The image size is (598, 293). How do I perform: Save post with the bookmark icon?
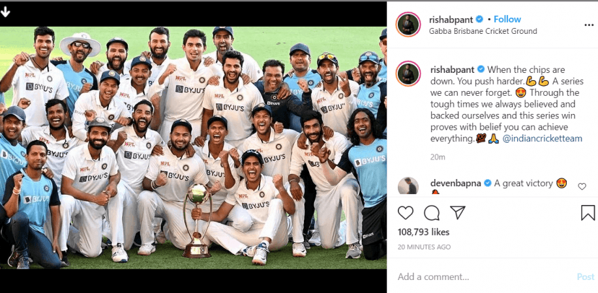tap(588, 213)
